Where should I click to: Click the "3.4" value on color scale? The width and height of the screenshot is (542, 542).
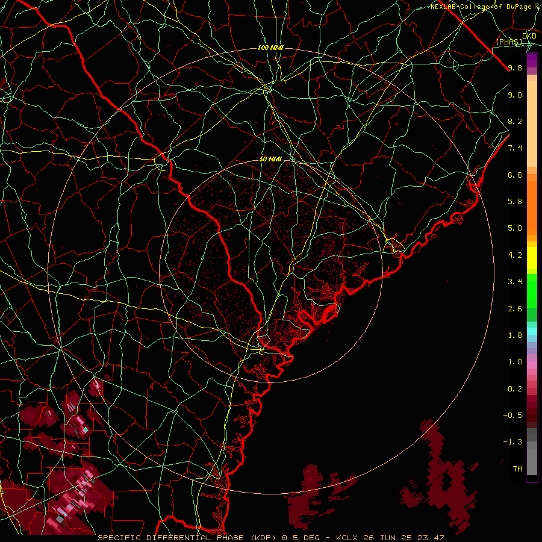515,282
